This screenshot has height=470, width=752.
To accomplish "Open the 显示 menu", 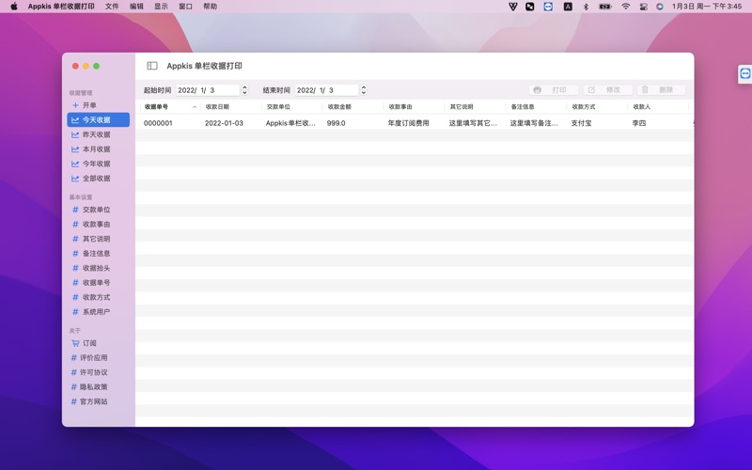I will (161, 7).
